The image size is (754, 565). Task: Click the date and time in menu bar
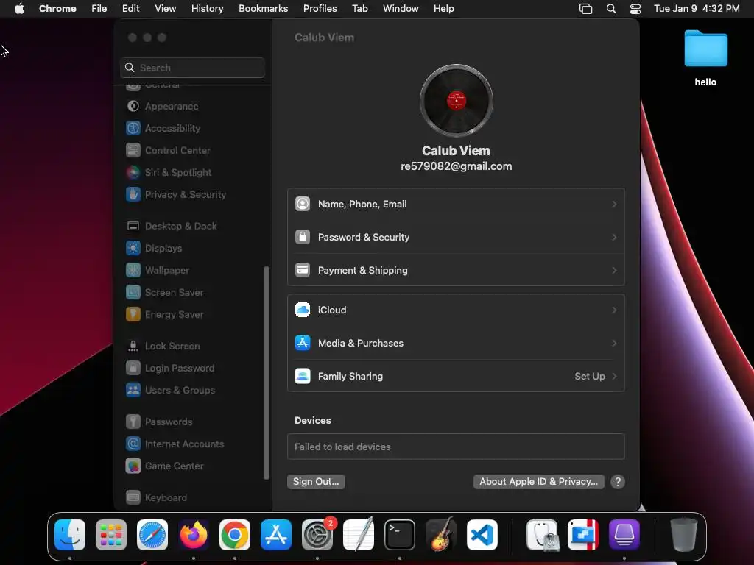click(697, 9)
